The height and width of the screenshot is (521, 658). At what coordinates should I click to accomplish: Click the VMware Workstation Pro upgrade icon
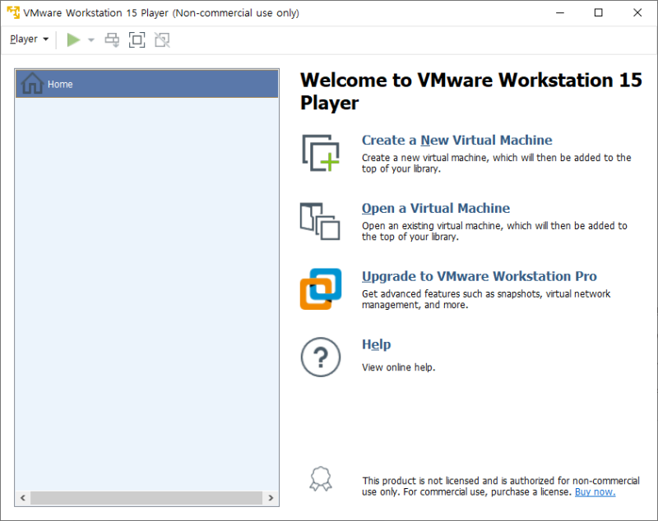pyautogui.click(x=321, y=288)
